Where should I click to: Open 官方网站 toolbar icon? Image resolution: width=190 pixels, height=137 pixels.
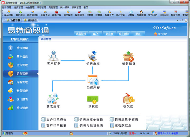click(x=153, y=13)
